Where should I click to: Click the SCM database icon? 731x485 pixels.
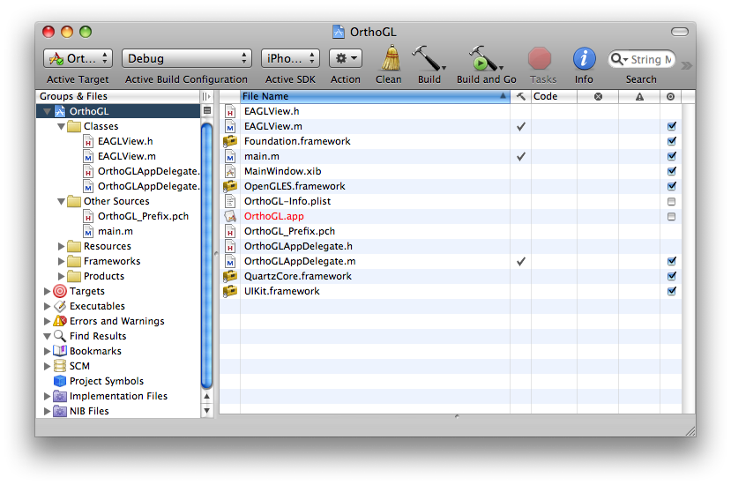pos(60,366)
